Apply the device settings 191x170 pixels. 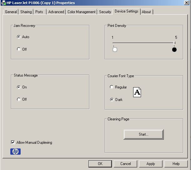pos(151,164)
